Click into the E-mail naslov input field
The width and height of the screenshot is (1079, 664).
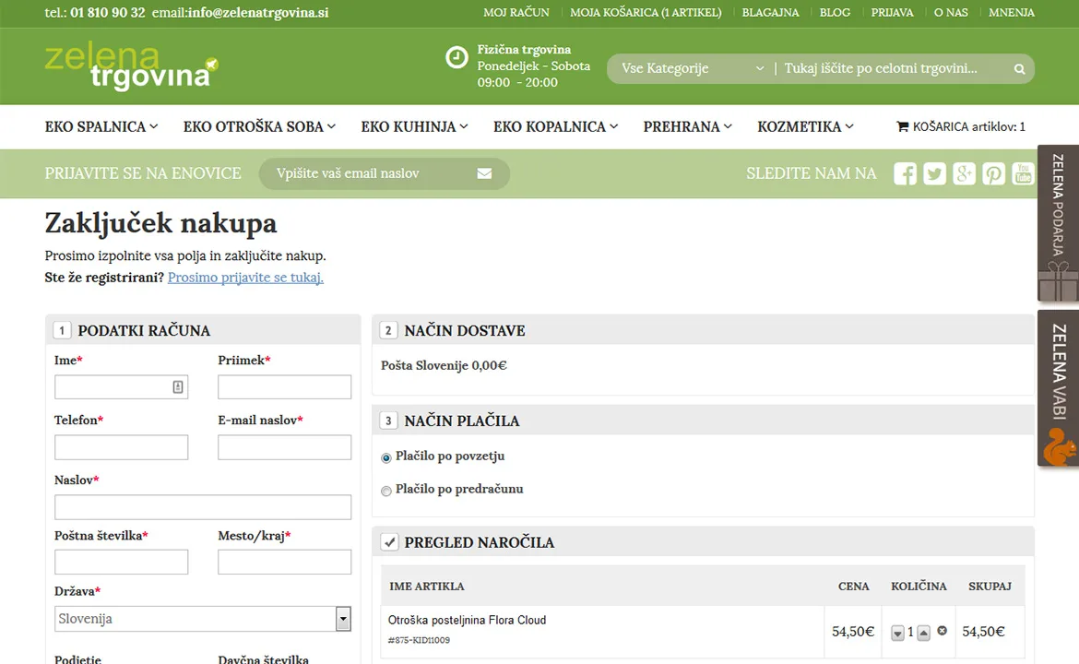[284, 447]
